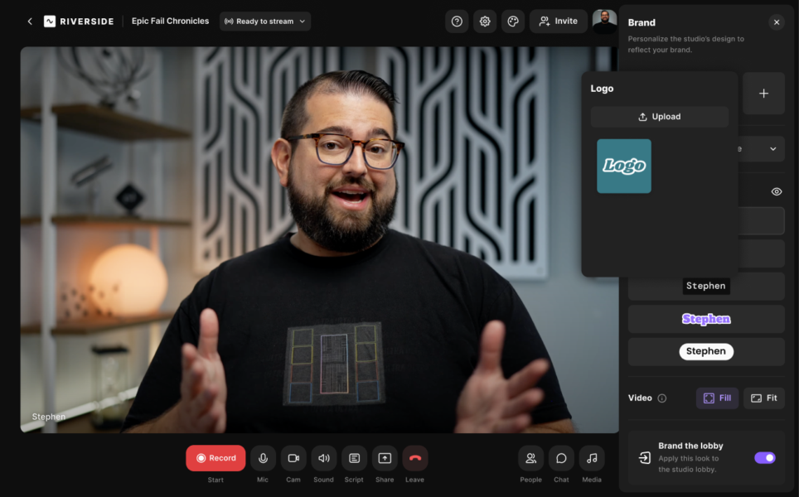Screen dimensions: 799x497
Task: Open Sound settings from the bottom toolbar
Action: (x=323, y=457)
